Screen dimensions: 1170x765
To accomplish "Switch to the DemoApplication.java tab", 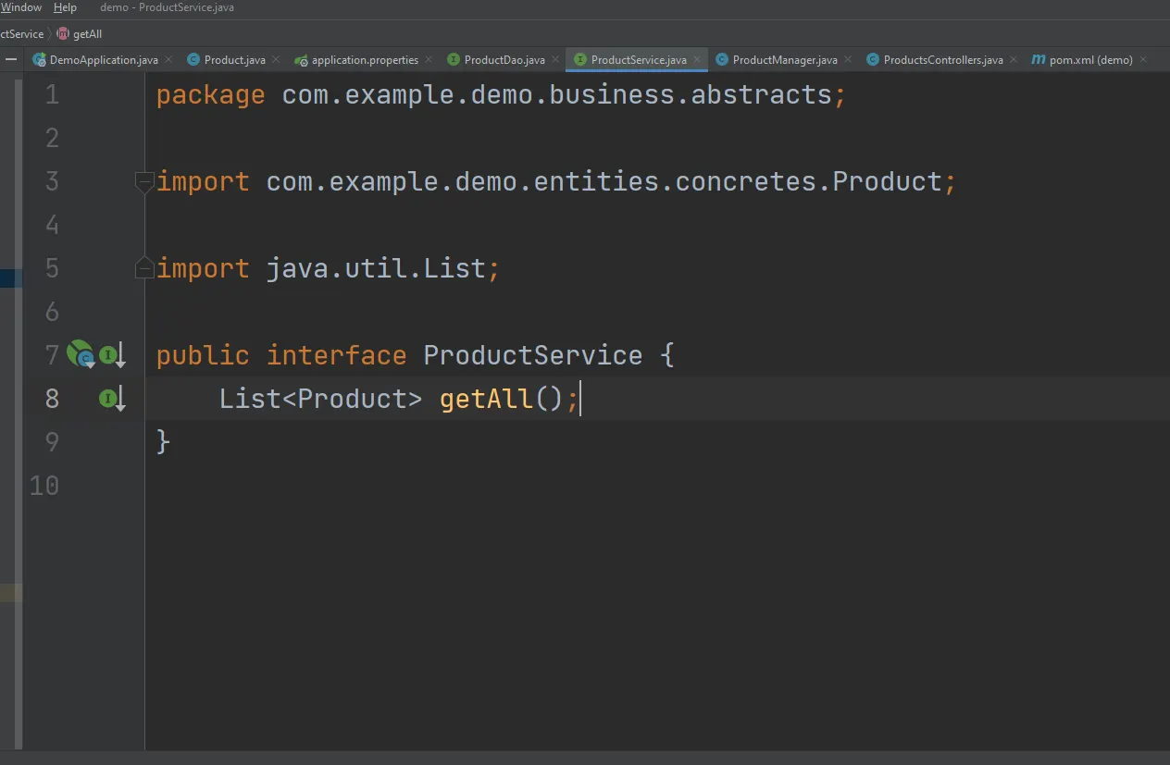I will [104, 60].
